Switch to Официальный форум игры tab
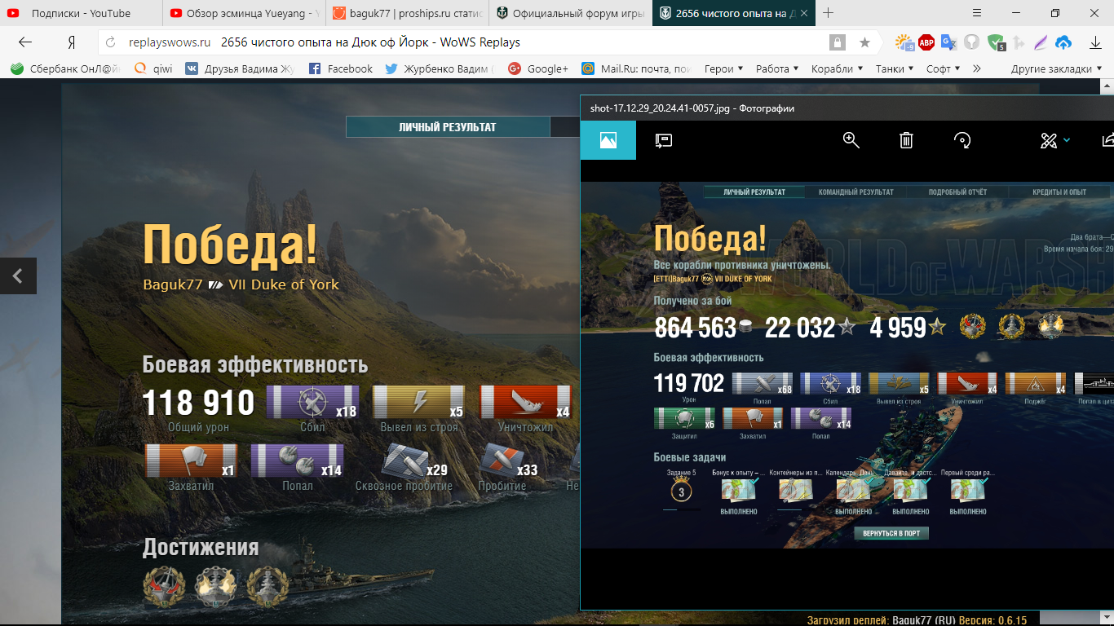Screen dimensions: 1114x626 coord(570,13)
